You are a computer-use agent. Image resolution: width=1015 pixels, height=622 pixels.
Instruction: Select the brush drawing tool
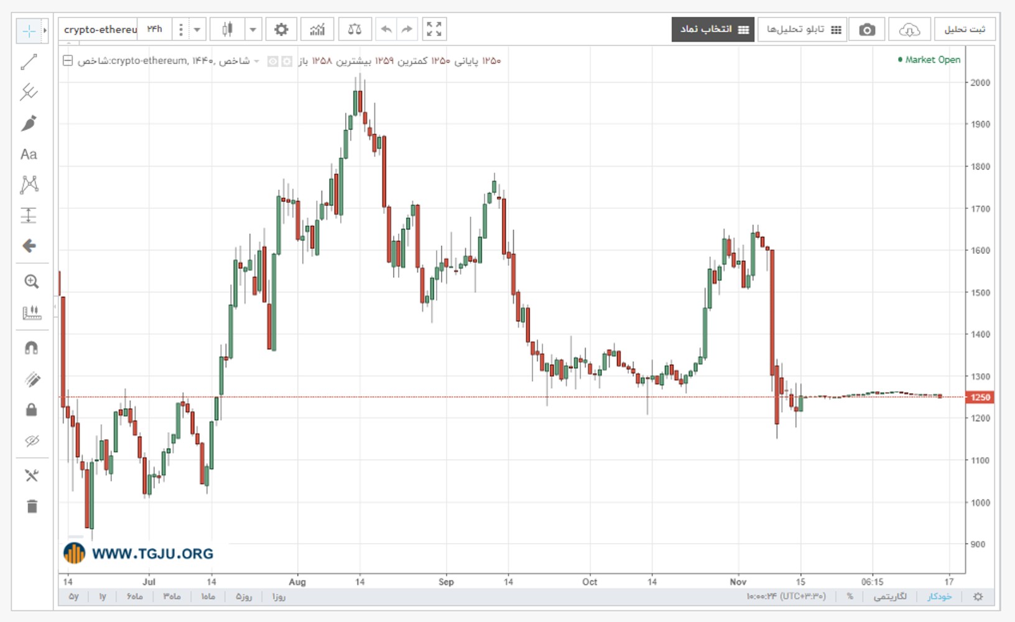click(x=29, y=123)
